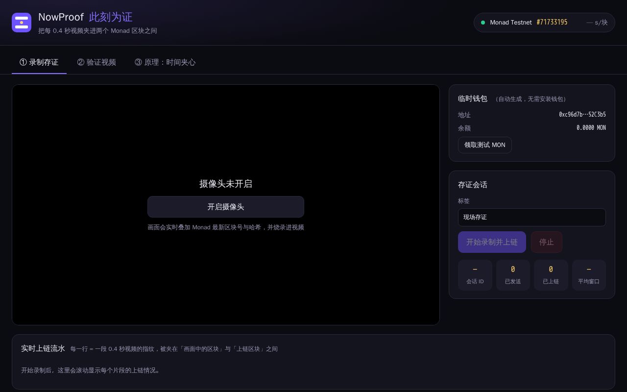Click the 会话 ID stat card
This screenshot has width=627, height=392.
pos(475,275)
